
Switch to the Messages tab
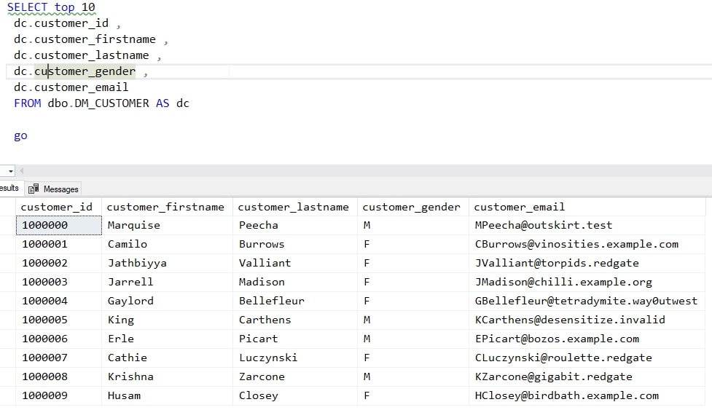pos(54,189)
